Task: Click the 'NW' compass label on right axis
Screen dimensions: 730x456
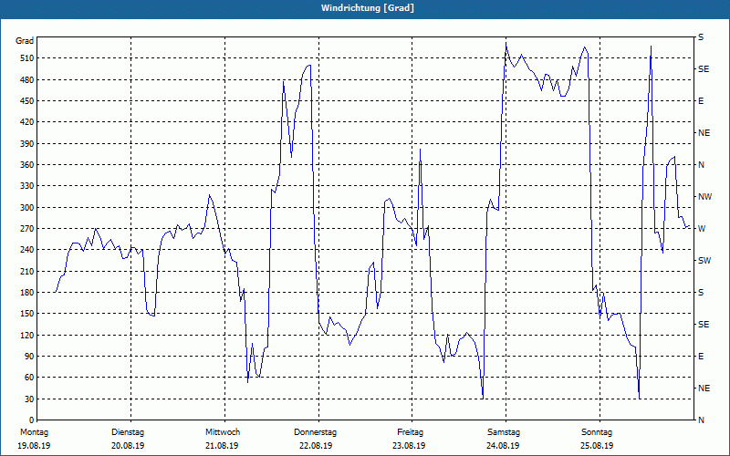Action: click(x=704, y=197)
